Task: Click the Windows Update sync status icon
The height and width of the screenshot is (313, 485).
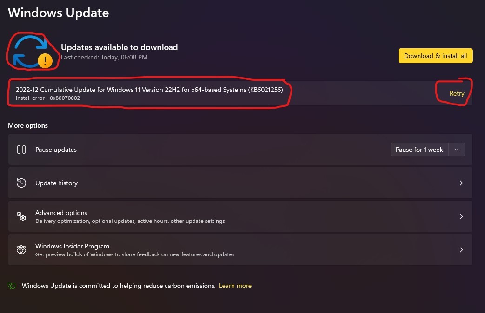Action: coord(29,50)
